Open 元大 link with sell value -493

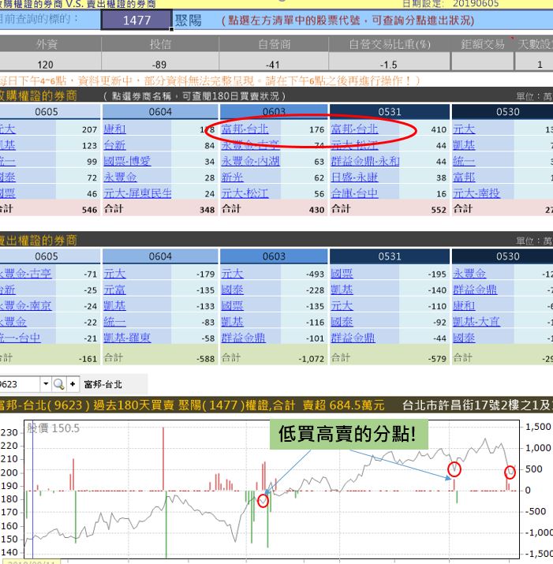point(233,274)
